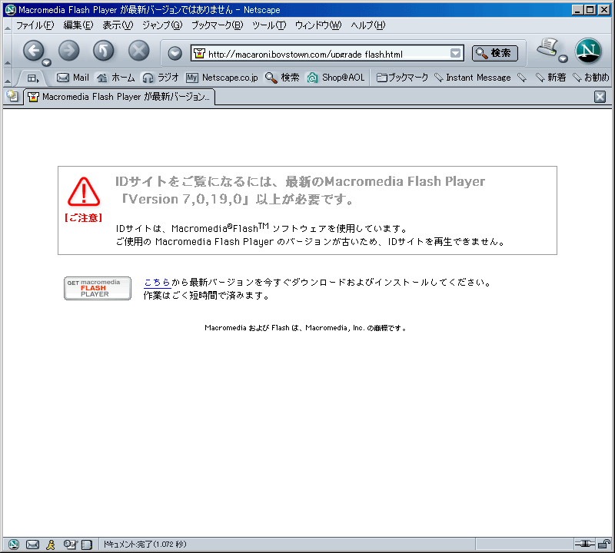
Task: Open the URL bar history dropdown
Action: pos(455,53)
